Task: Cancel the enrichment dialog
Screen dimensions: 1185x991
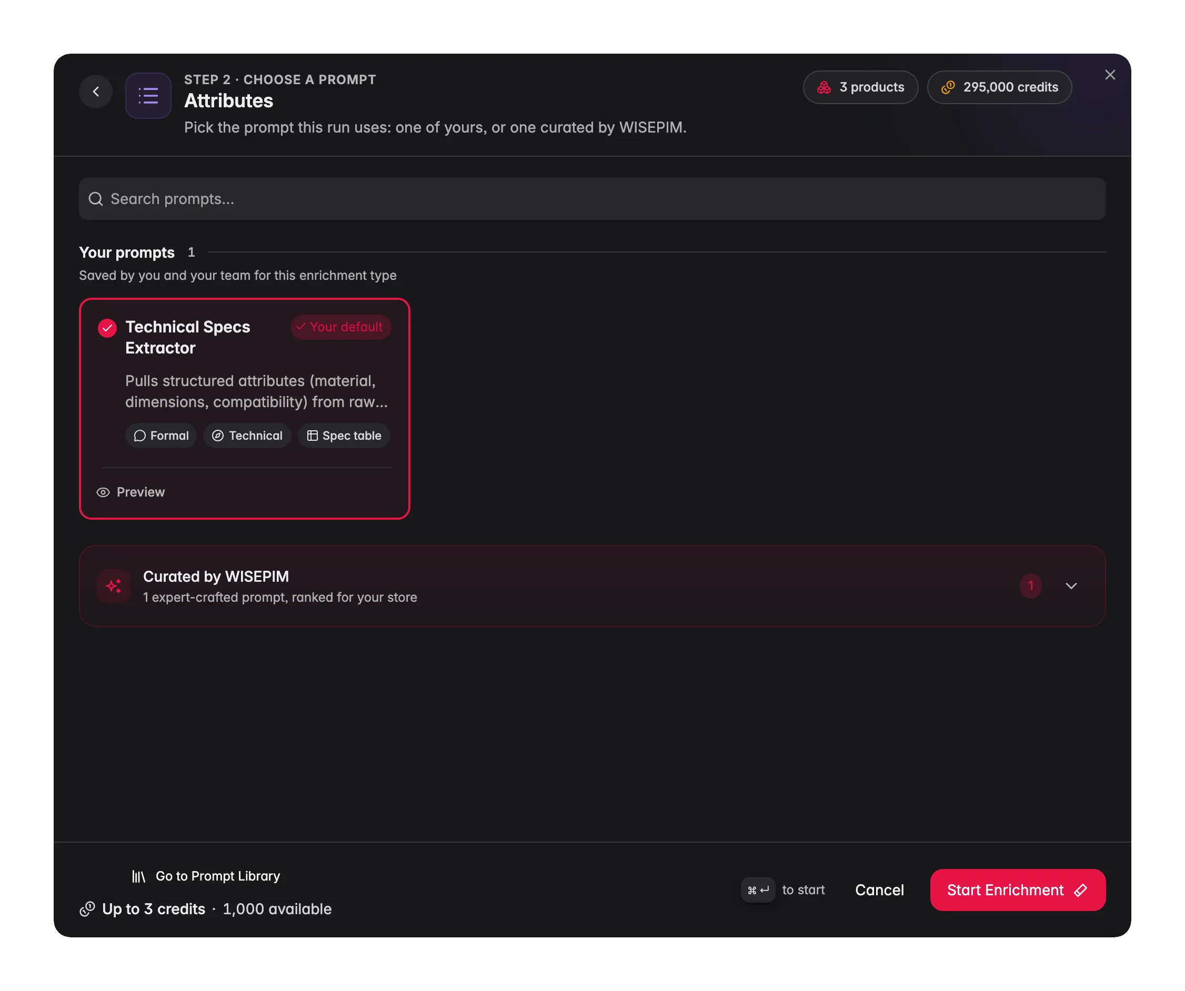Action: click(879, 890)
